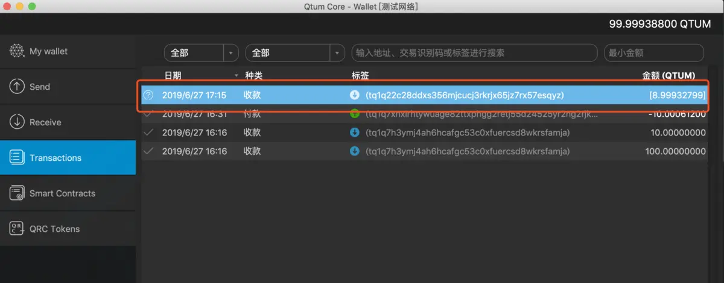This screenshot has height=283, width=724.
Task: Click the Smart Contracts sidebar icon
Action: [x=16, y=193]
